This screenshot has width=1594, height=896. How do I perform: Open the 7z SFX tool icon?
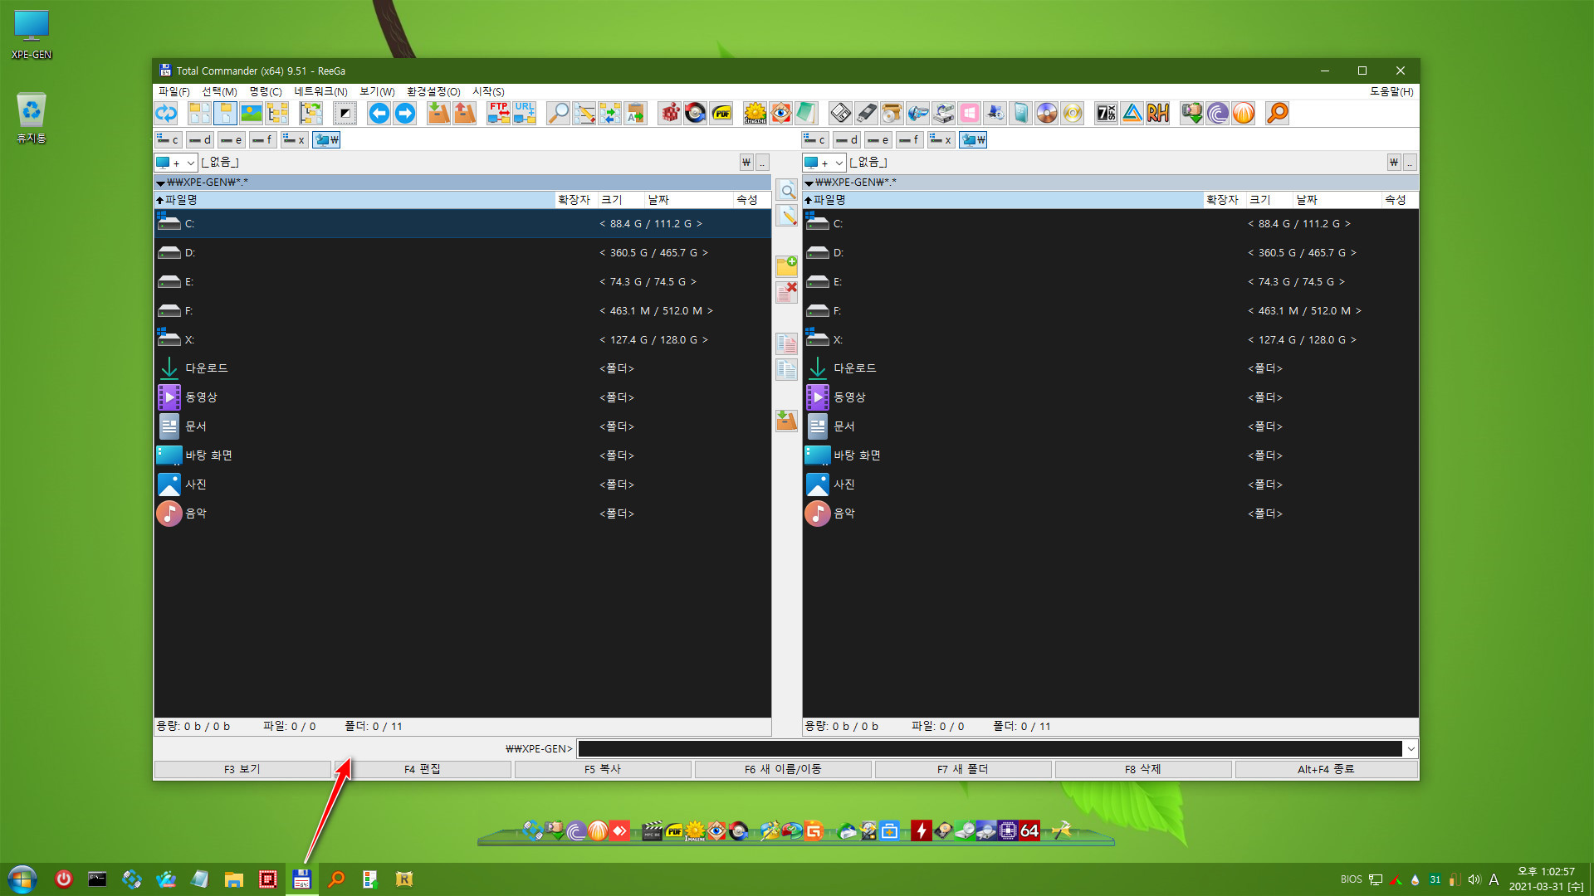pos(1106,113)
